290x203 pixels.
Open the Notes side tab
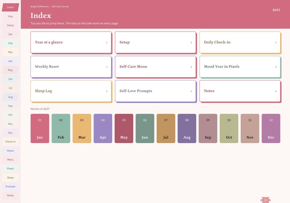coord(10,195)
